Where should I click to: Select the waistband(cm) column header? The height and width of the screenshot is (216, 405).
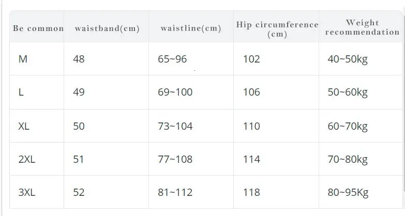[x=107, y=28]
